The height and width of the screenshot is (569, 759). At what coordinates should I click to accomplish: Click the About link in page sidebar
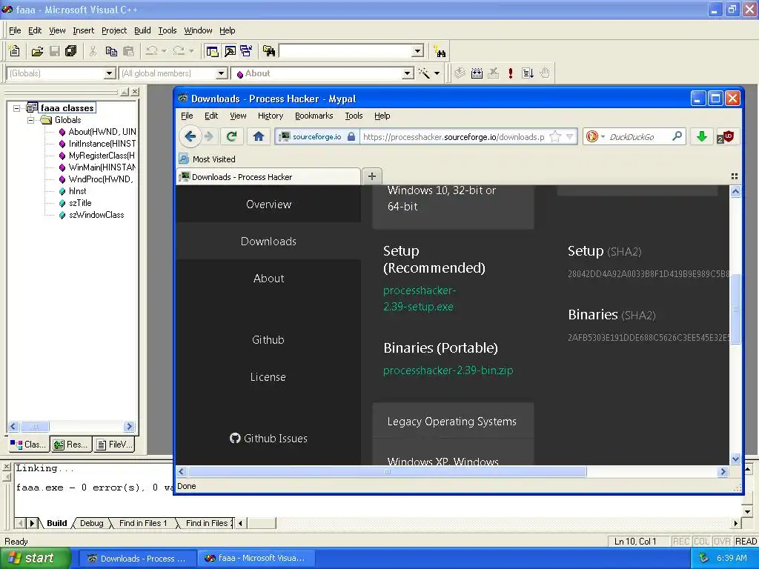[x=268, y=279]
